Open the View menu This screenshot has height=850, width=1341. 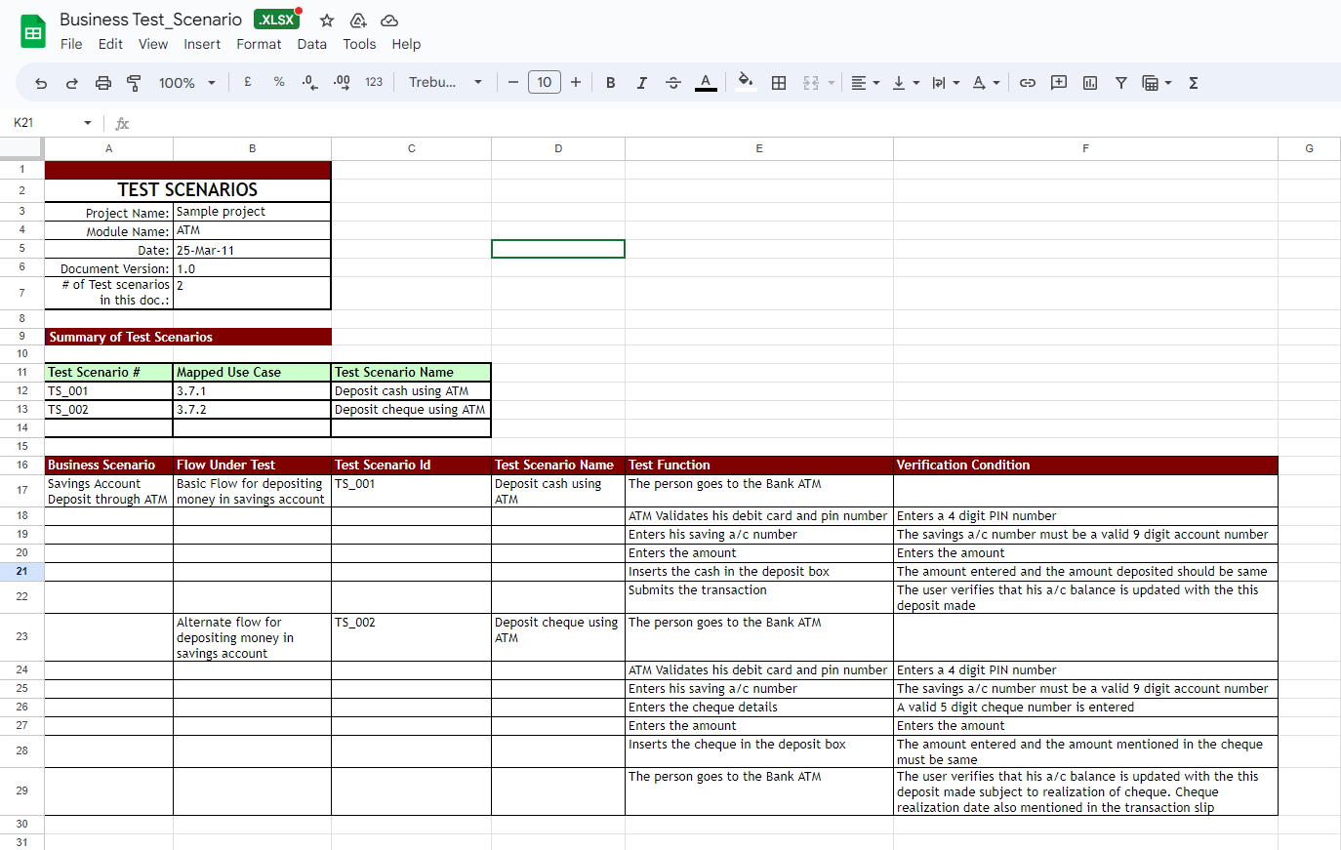153,44
